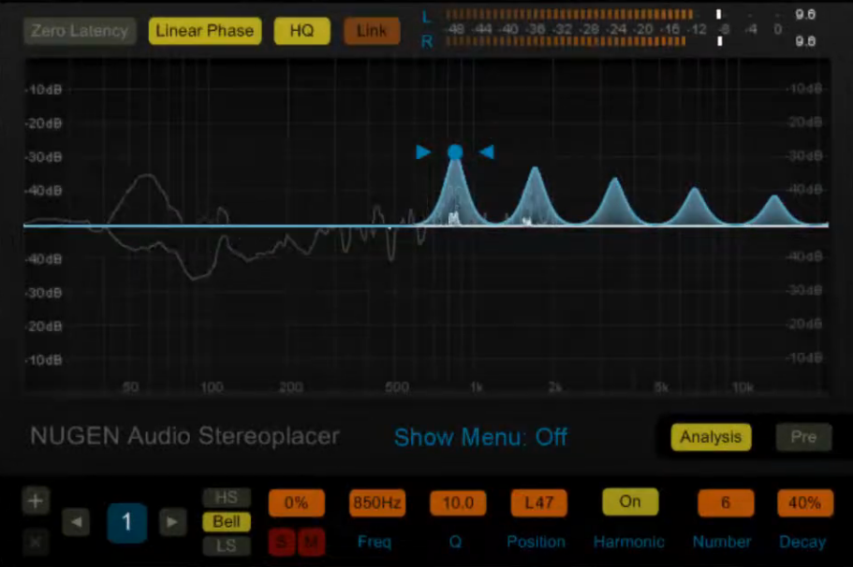The width and height of the screenshot is (853, 567).
Task: Click the Decay label
Action: [803, 542]
